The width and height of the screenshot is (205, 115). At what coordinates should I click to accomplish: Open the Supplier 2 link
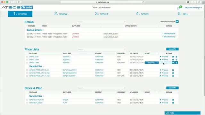(66, 60)
